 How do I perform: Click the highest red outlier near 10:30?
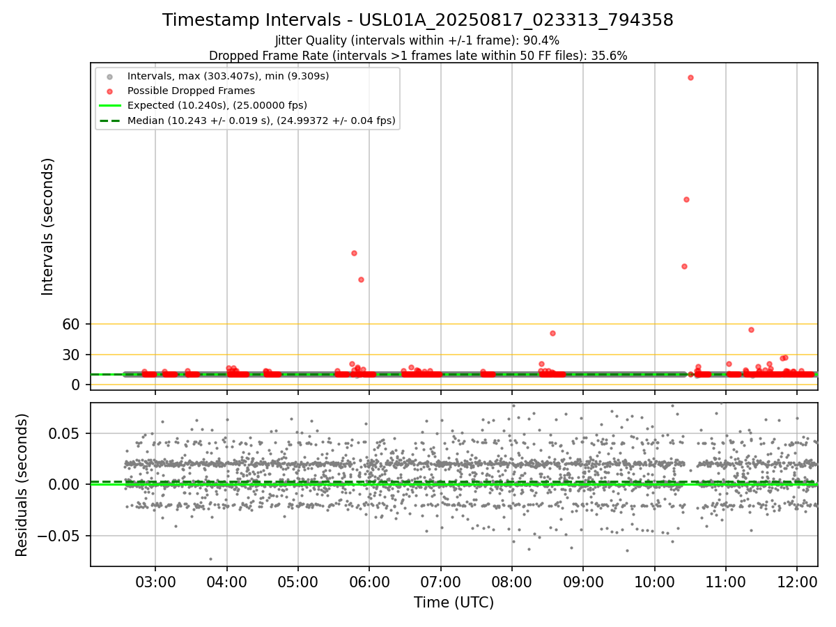690,77
